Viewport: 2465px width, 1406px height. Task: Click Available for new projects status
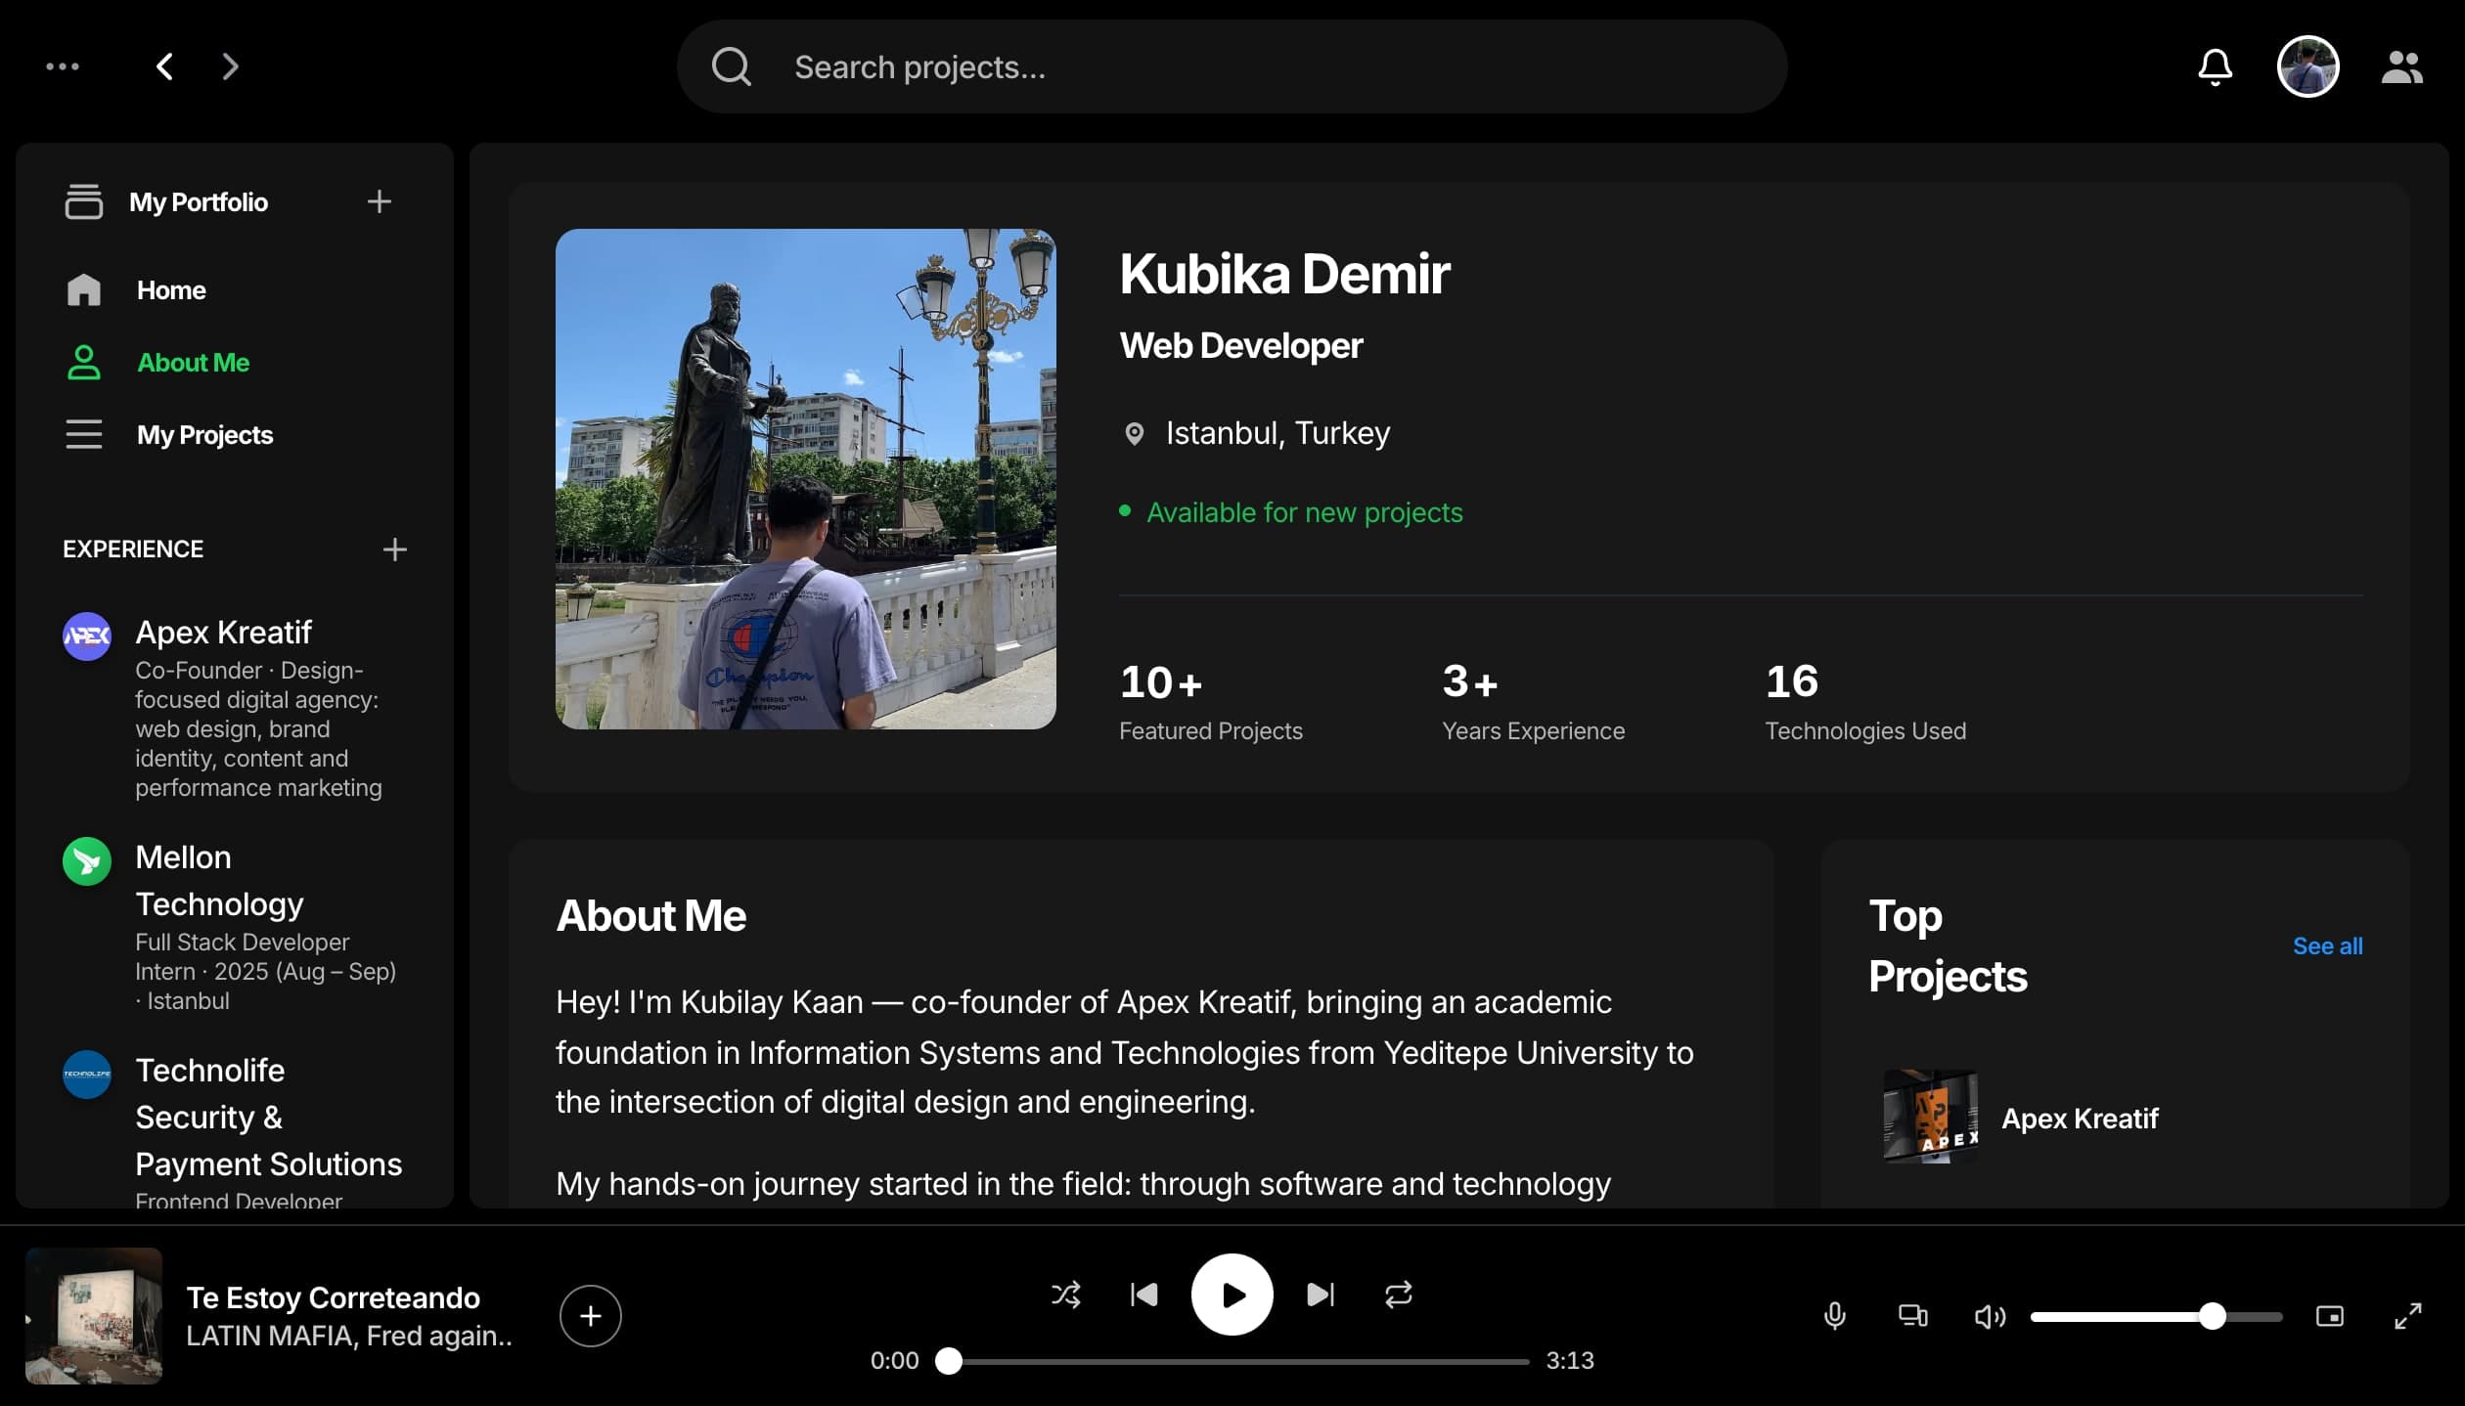[x=1291, y=512]
